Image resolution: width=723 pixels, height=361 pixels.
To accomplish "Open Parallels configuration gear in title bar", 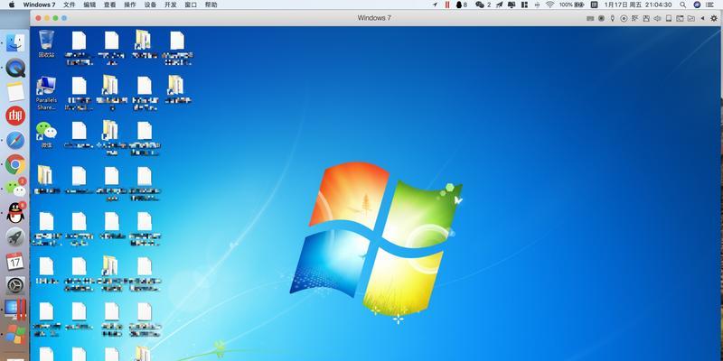I will [x=714, y=18].
